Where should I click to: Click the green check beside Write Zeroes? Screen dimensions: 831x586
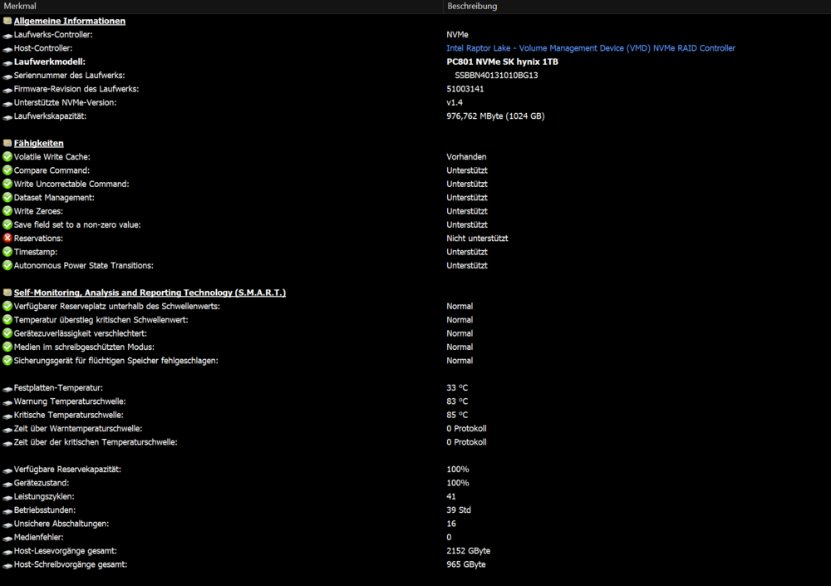click(7, 211)
